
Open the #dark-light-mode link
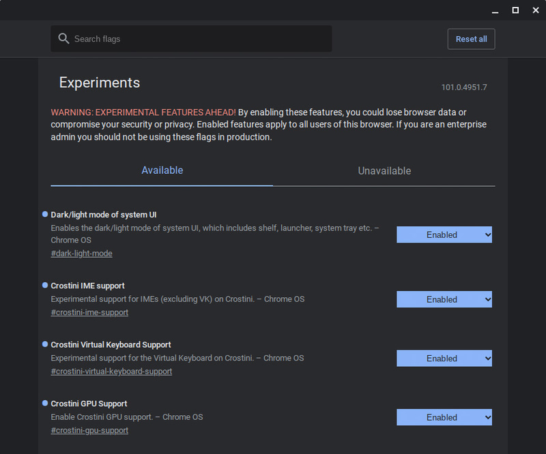tap(81, 253)
